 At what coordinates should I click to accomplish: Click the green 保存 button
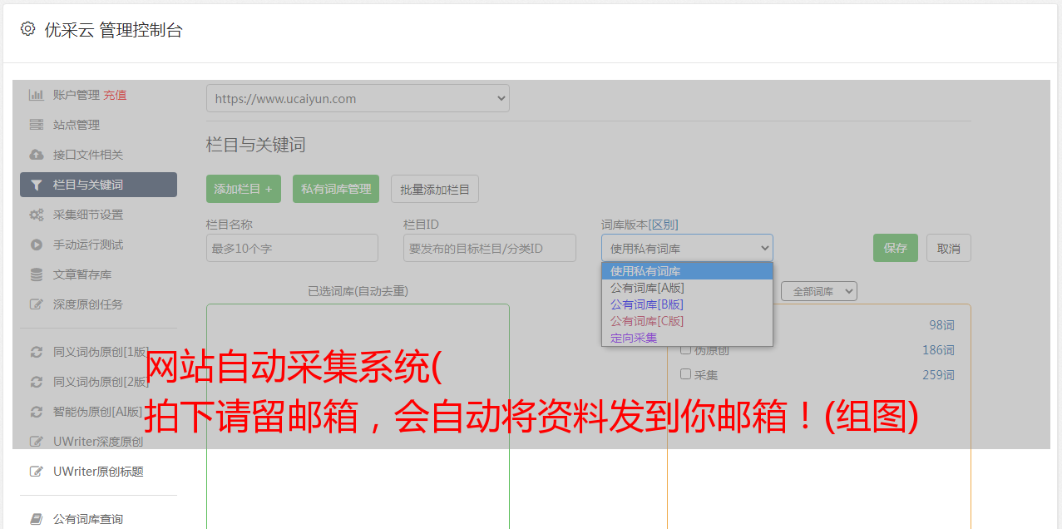pyautogui.click(x=896, y=248)
